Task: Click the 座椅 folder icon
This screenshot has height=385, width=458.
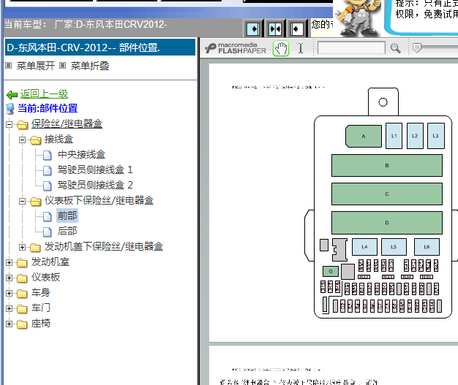Action: pyautogui.click(x=22, y=324)
